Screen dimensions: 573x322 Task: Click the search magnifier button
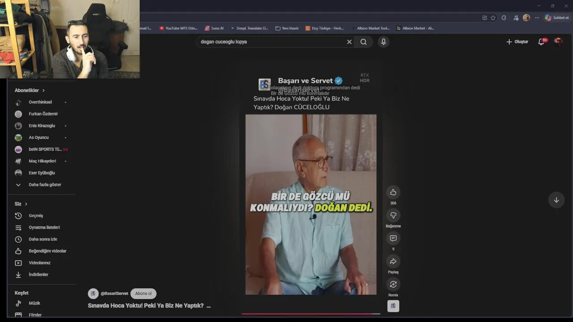[363, 42]
